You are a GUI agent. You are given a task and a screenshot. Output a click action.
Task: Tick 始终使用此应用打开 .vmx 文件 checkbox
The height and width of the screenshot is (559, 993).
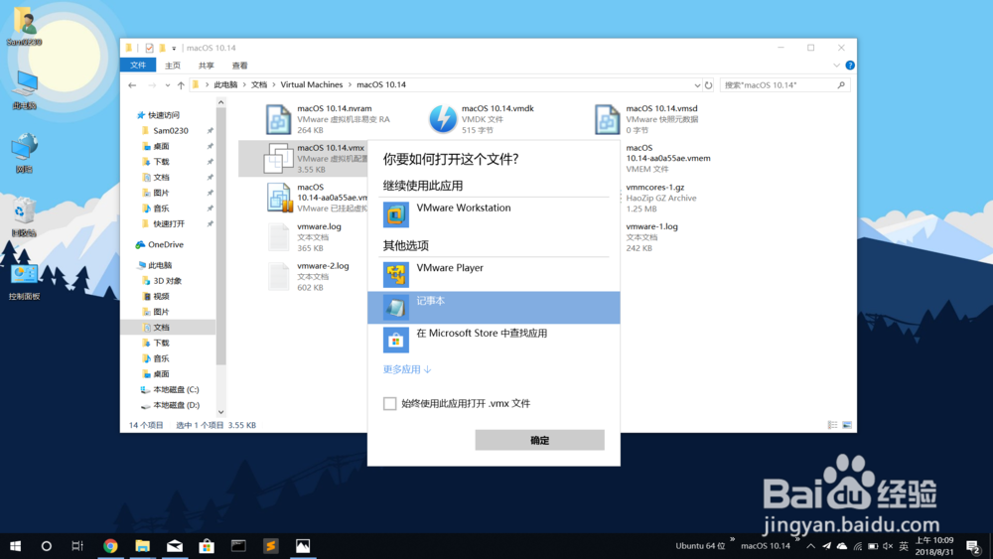389,403
